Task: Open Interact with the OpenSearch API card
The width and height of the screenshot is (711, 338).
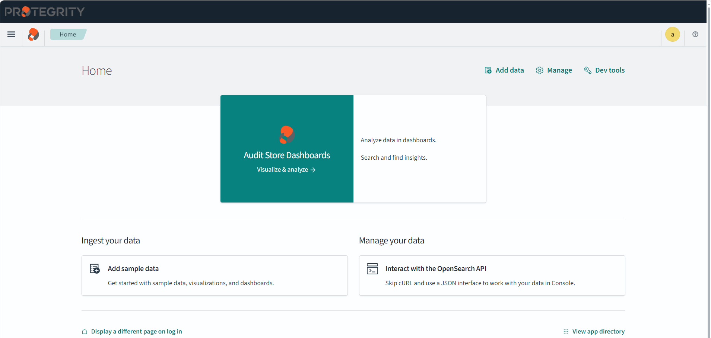Action: (492, 275)
